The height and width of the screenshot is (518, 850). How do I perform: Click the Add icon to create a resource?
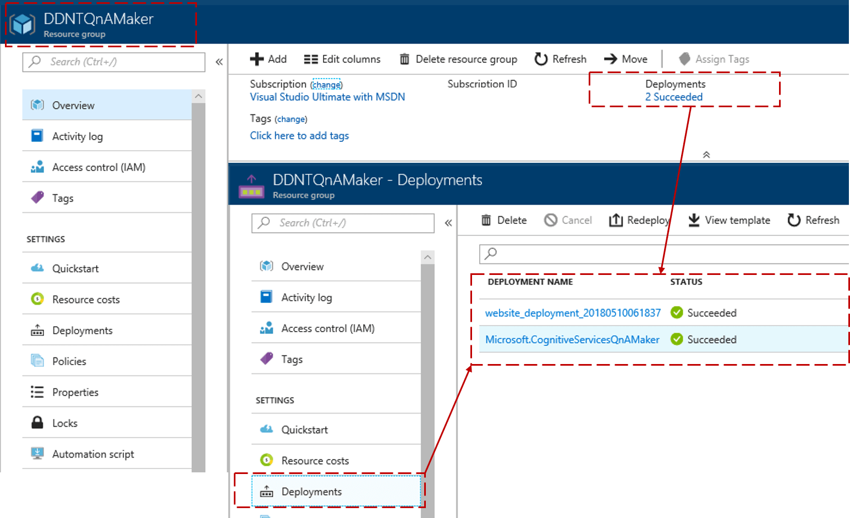tap(257, 59)
